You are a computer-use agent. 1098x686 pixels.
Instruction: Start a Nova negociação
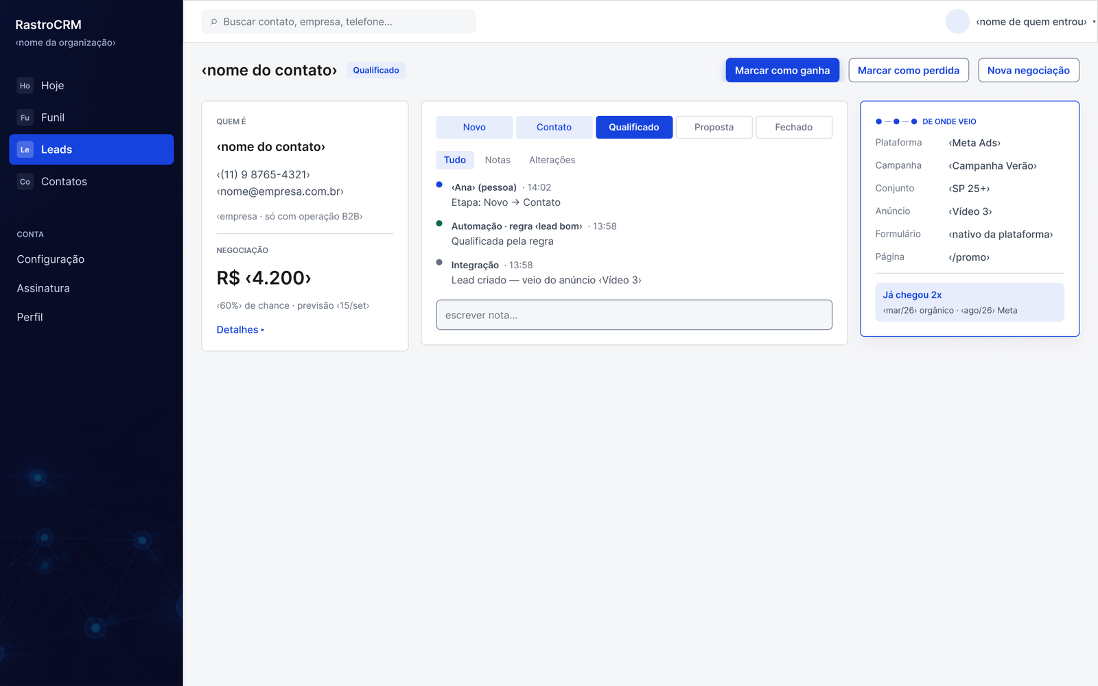coord(1029,70)
